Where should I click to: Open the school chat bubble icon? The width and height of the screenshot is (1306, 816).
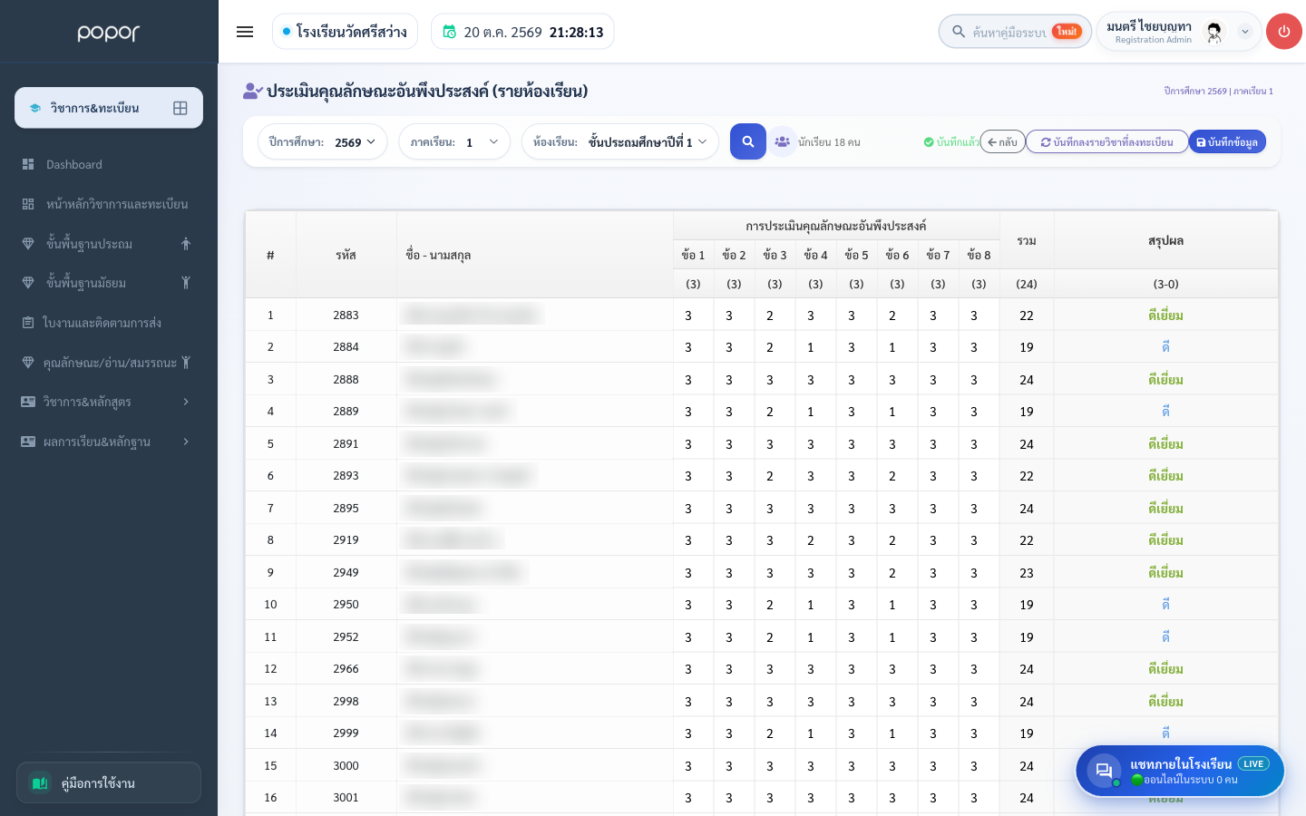(1104, 772)
